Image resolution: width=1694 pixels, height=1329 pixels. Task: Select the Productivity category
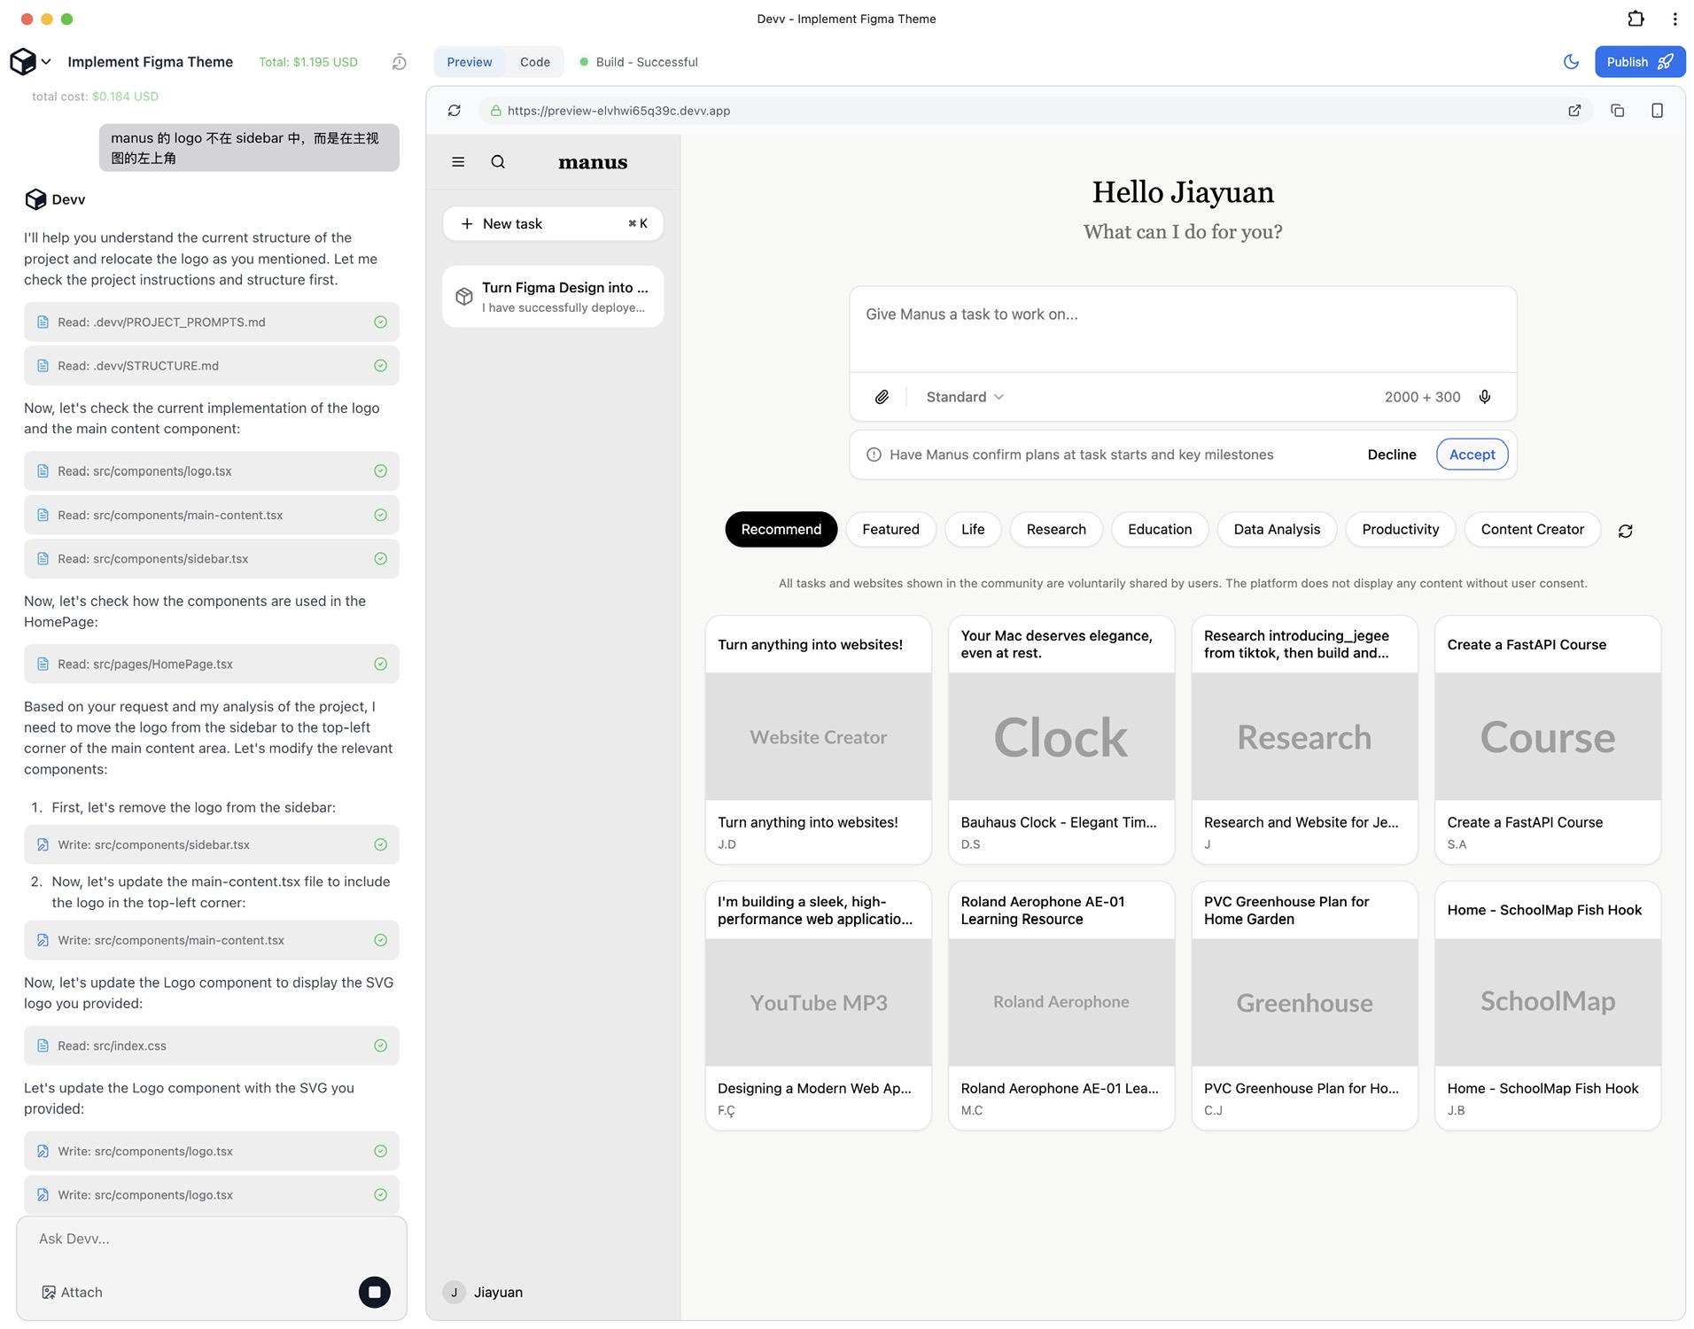coord(1400,529)
